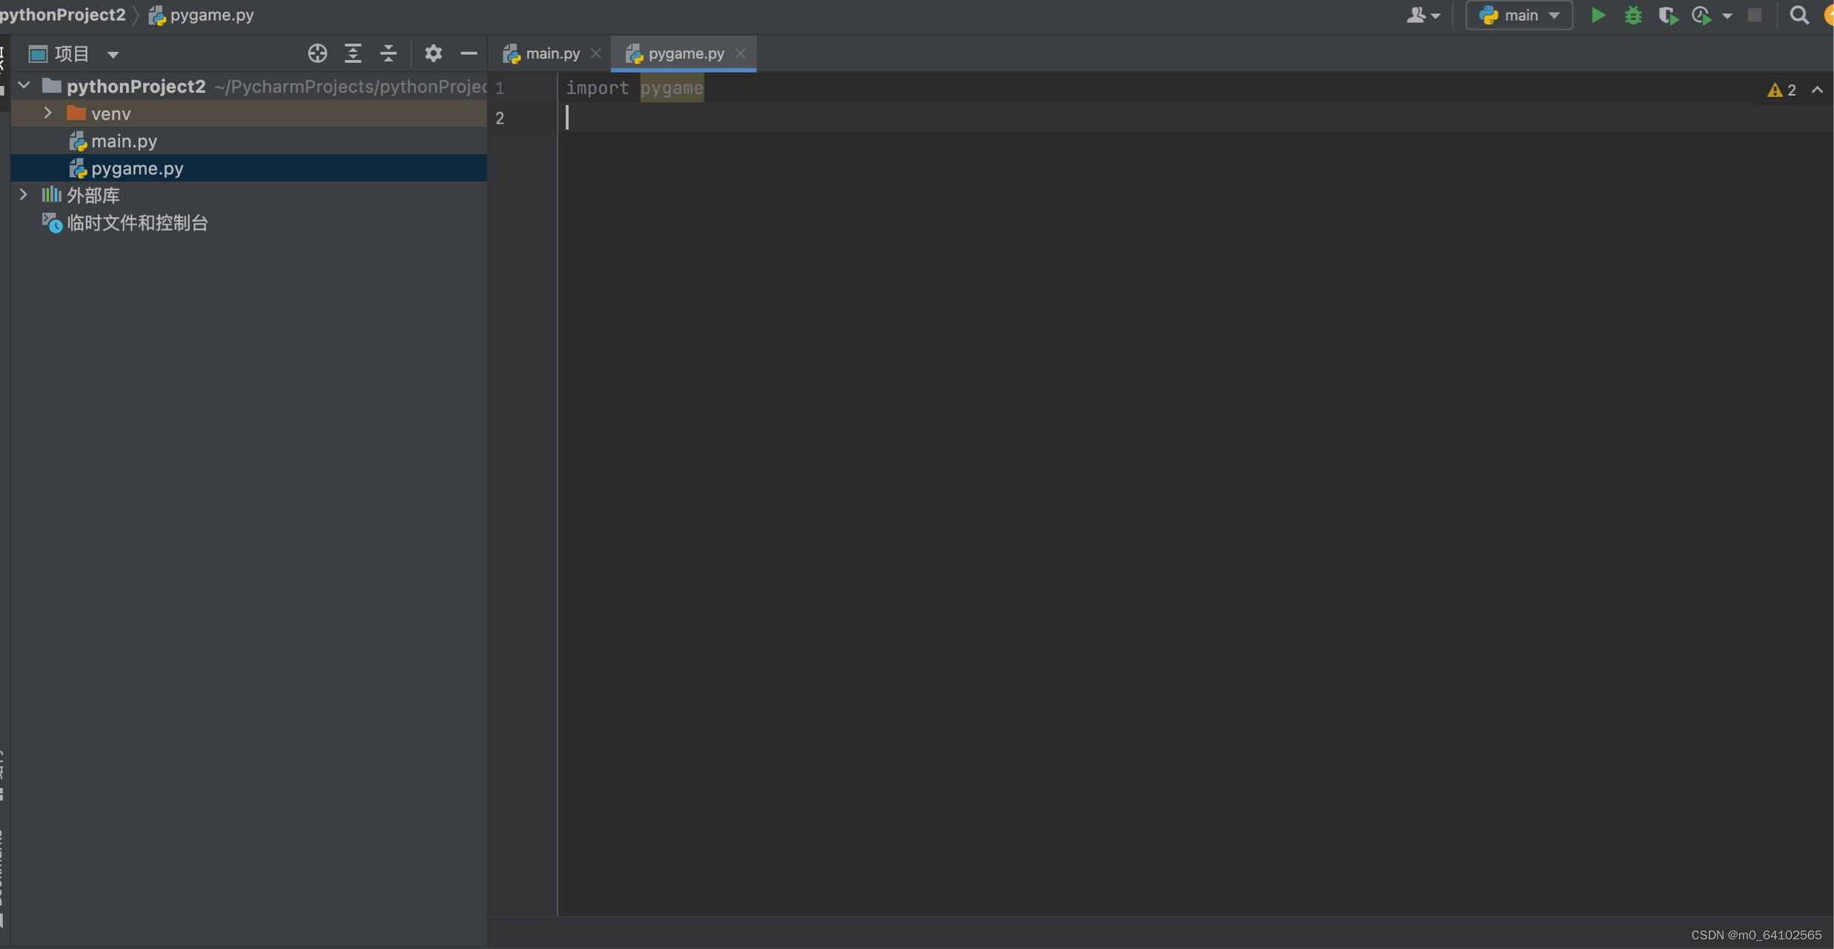Click line number 1 in the gutter

(500, 88)
